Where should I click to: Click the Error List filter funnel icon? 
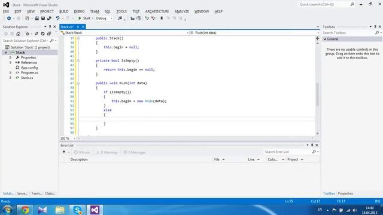click(x=64, y=152)
